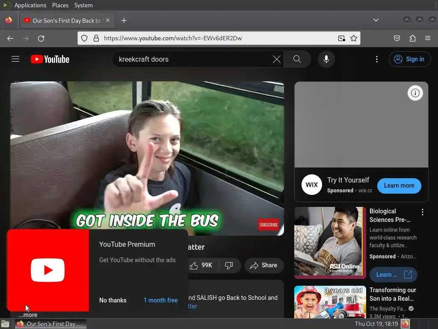This screenshot has height=329, width=438.
Task: Save to Pocket using the toolbar icon
Action: click(x=397, y=38)
